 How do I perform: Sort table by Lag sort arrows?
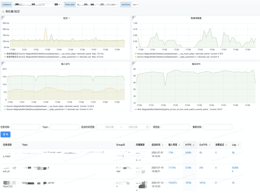[238, 145]
